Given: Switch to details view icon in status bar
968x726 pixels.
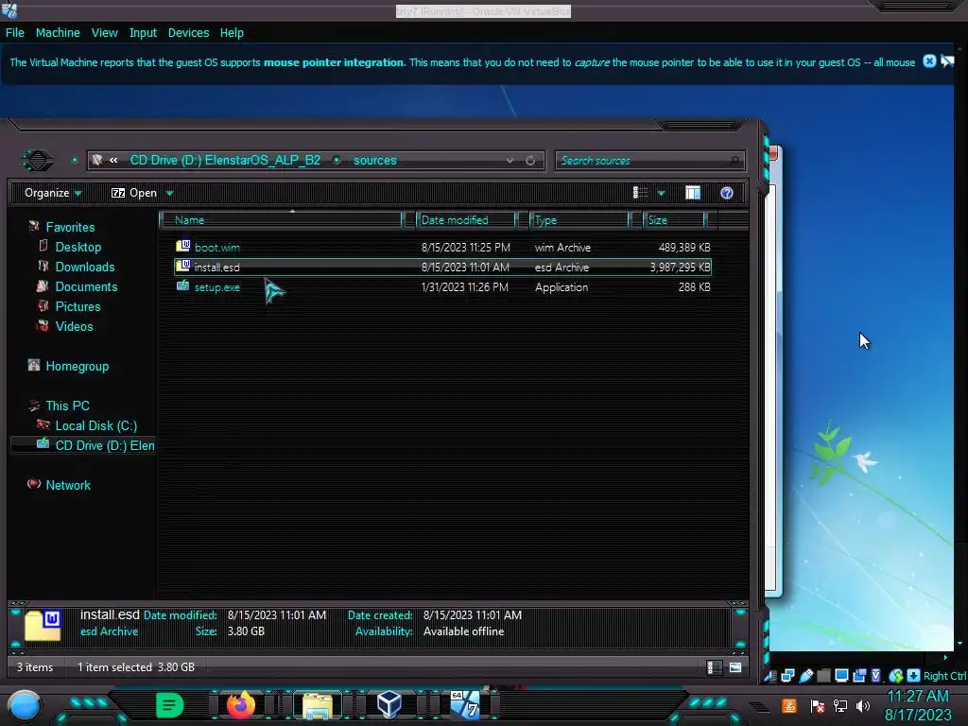Looking at the screenshot, I should point(715,667).
